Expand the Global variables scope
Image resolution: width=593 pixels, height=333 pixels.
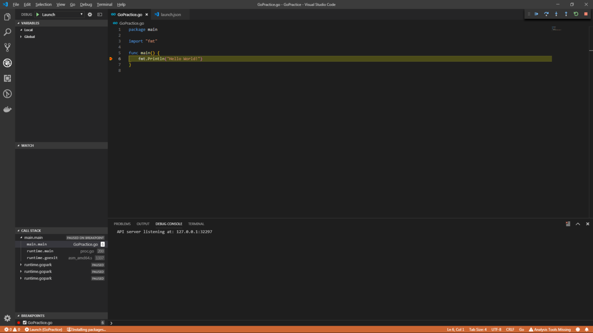(x=61, y=37)
